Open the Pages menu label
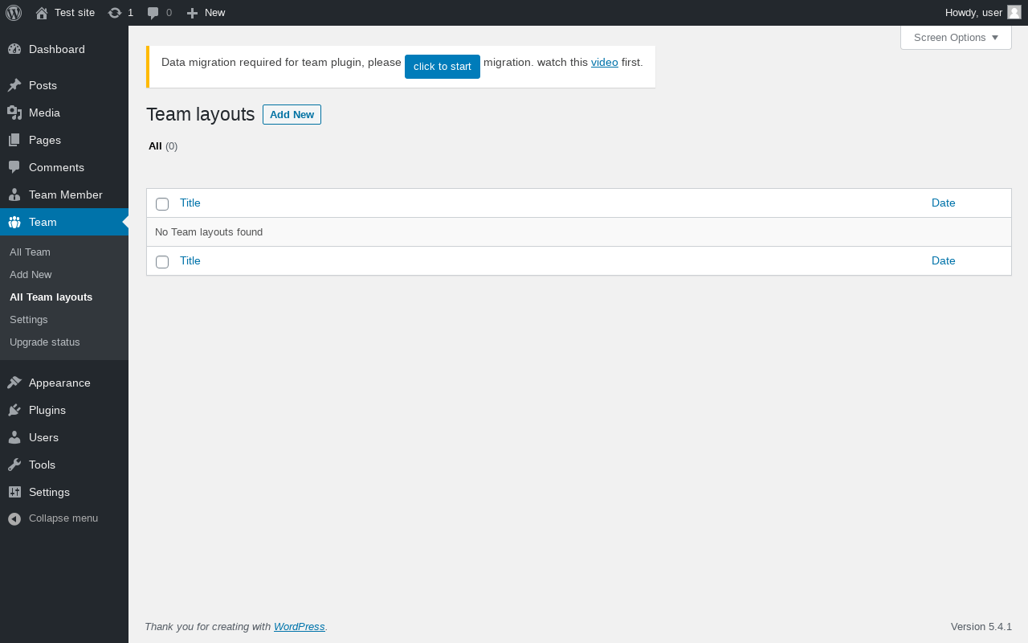Screen dimensions: 1028x643 tap(45, 140)
